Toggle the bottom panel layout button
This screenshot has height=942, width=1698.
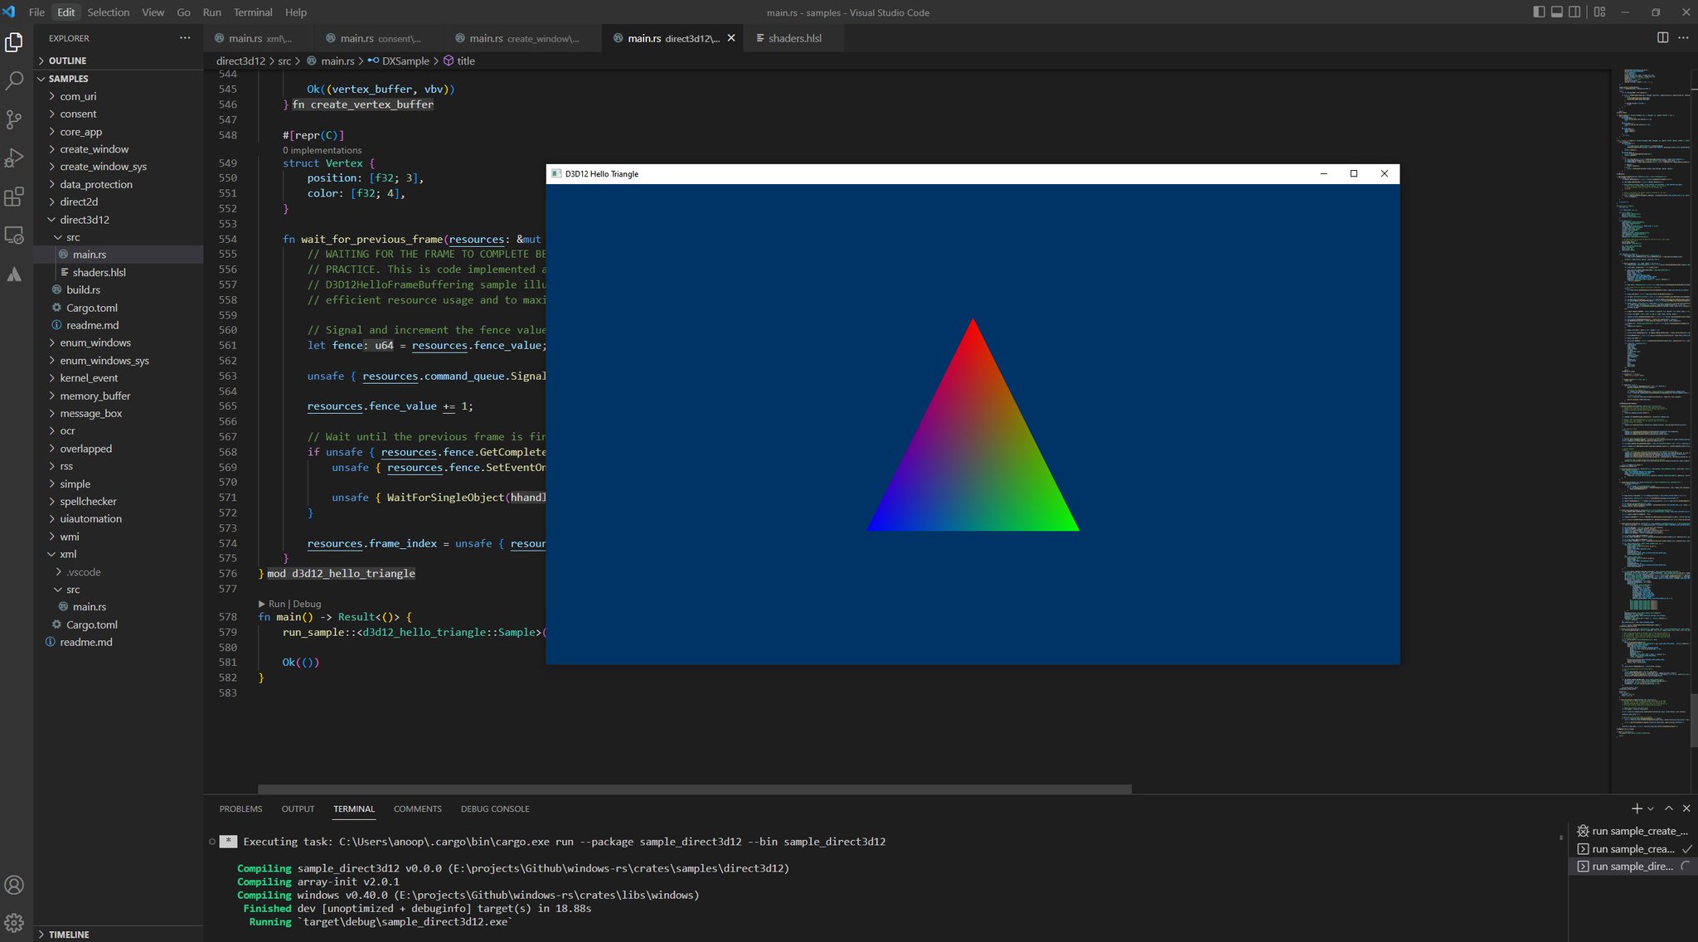[x=1557, y=12]
